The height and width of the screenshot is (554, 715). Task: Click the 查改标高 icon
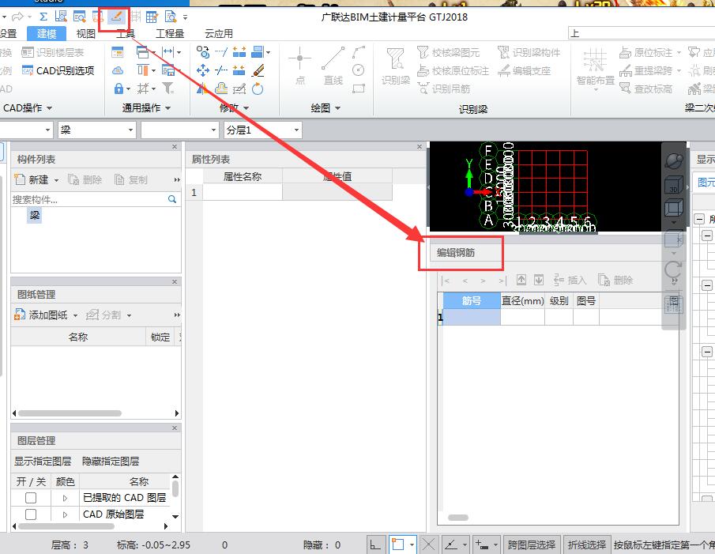(625, 89)
